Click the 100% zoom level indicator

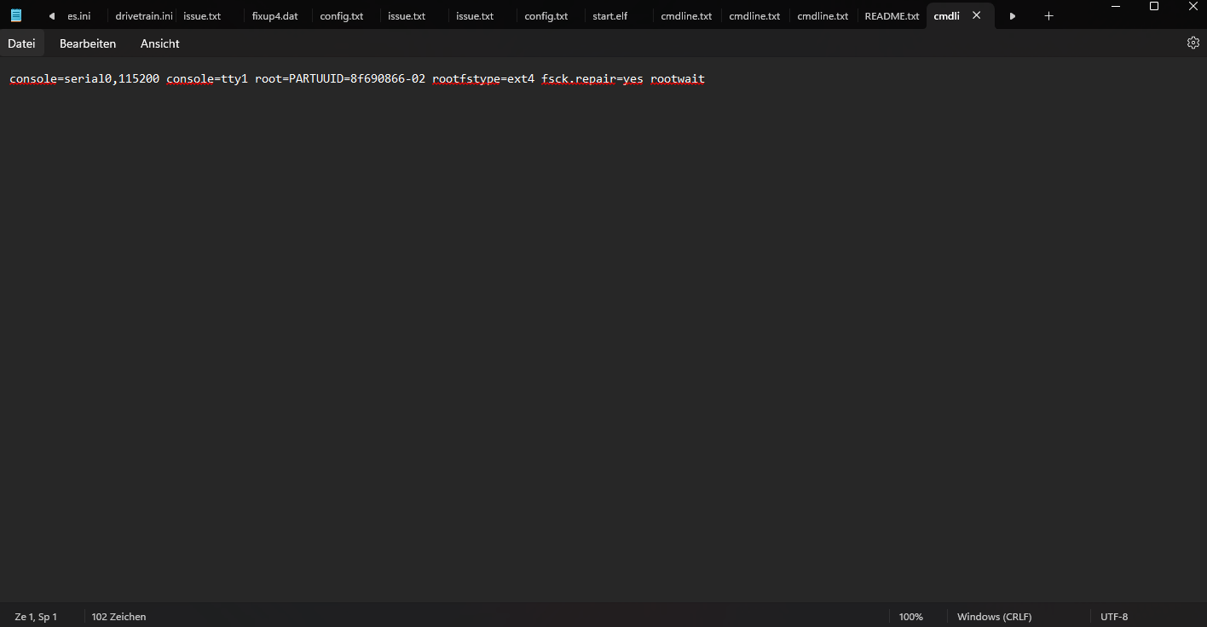[x=910, y=617]
